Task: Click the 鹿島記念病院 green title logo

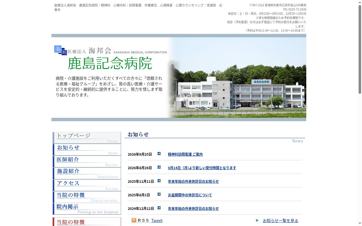Action: pyautogui.click(x=110, y=63)
